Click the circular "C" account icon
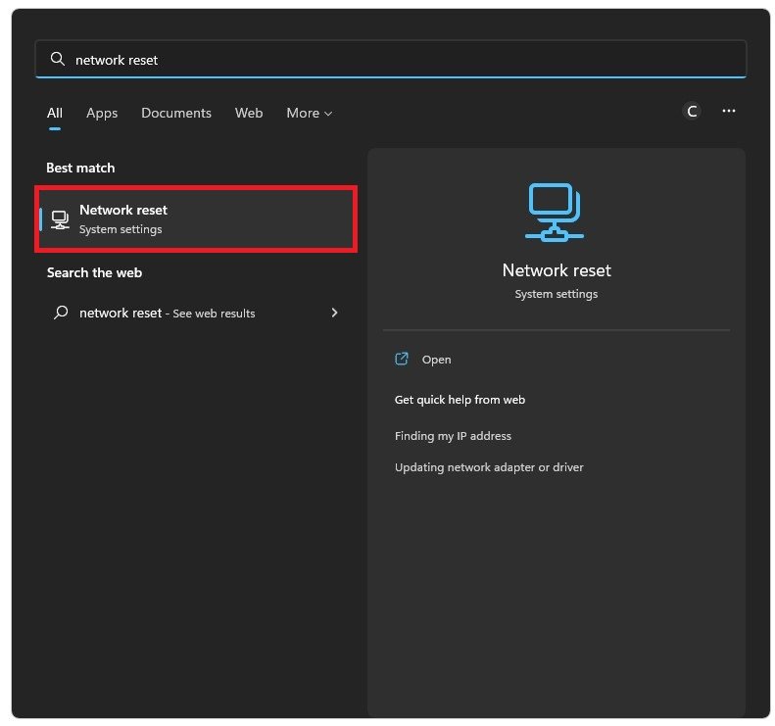Image resolution: width=775 pixels, height=726 pixels. (x=692, y=112)
